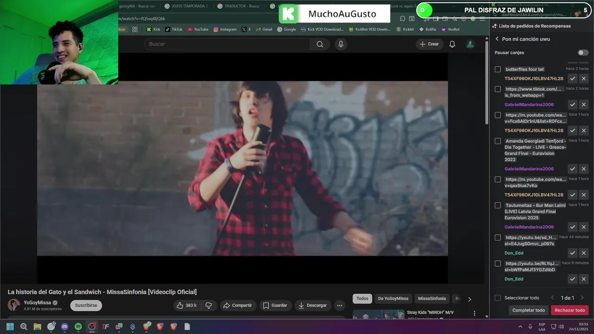Click the Descargar button
The height and width of the screenshot is (334, 594).
313,305
